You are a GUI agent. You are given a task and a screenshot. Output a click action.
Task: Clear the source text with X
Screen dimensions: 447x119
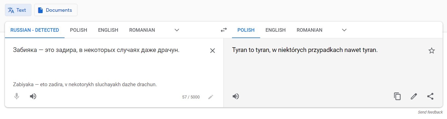click(x=212, y=51)
